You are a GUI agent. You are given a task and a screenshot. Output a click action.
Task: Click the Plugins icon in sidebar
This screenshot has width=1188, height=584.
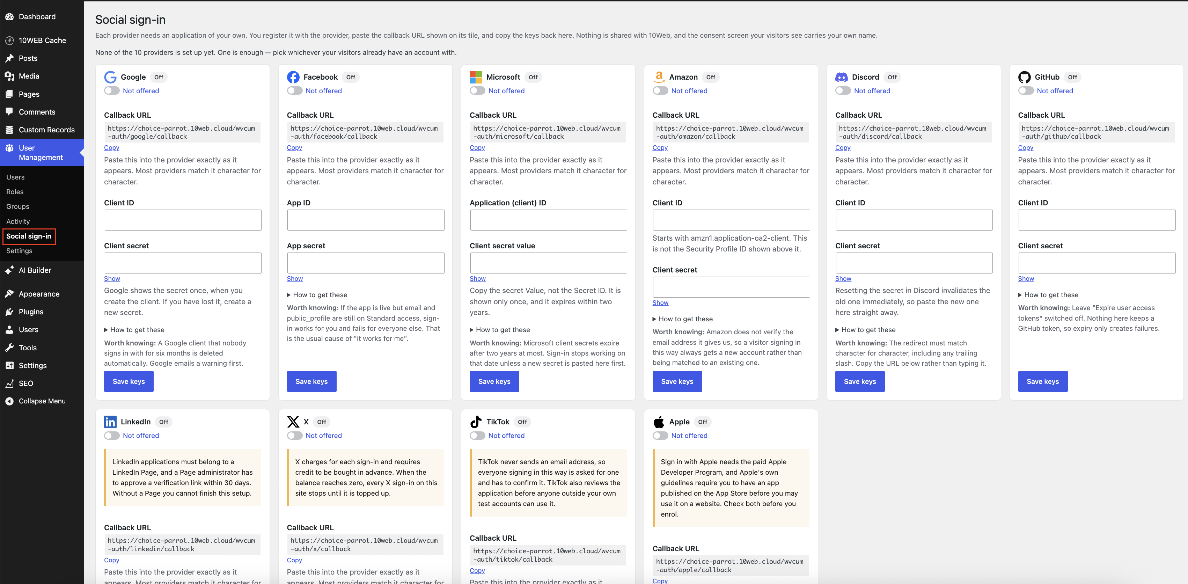pos(9,312)
